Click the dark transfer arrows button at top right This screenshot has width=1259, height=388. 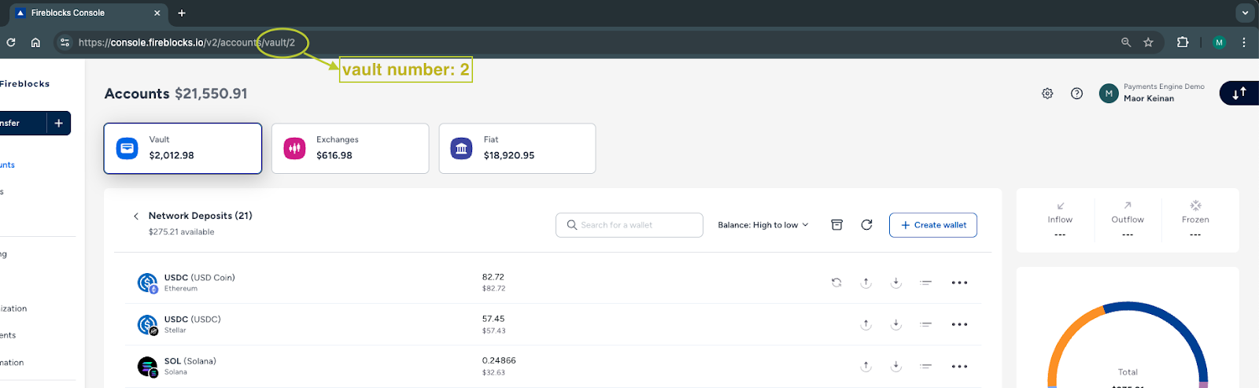1239,93
